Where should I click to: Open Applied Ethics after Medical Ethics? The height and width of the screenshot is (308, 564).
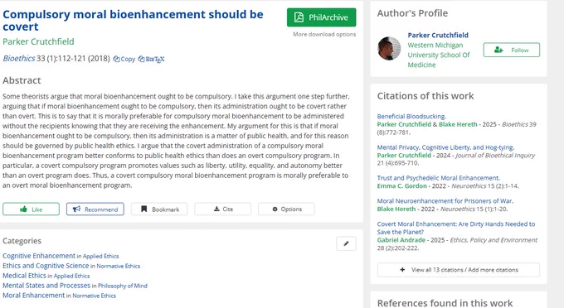coord(71,276)
